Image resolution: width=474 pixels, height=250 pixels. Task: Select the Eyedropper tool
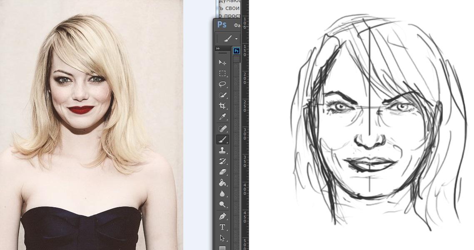[222, 117]
